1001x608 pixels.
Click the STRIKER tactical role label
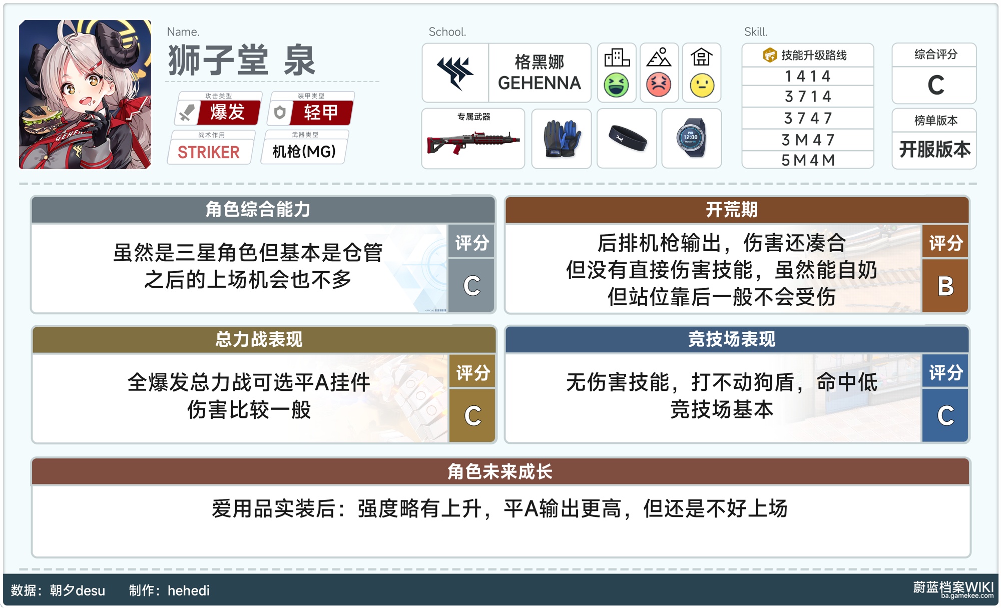pos(209,152)
